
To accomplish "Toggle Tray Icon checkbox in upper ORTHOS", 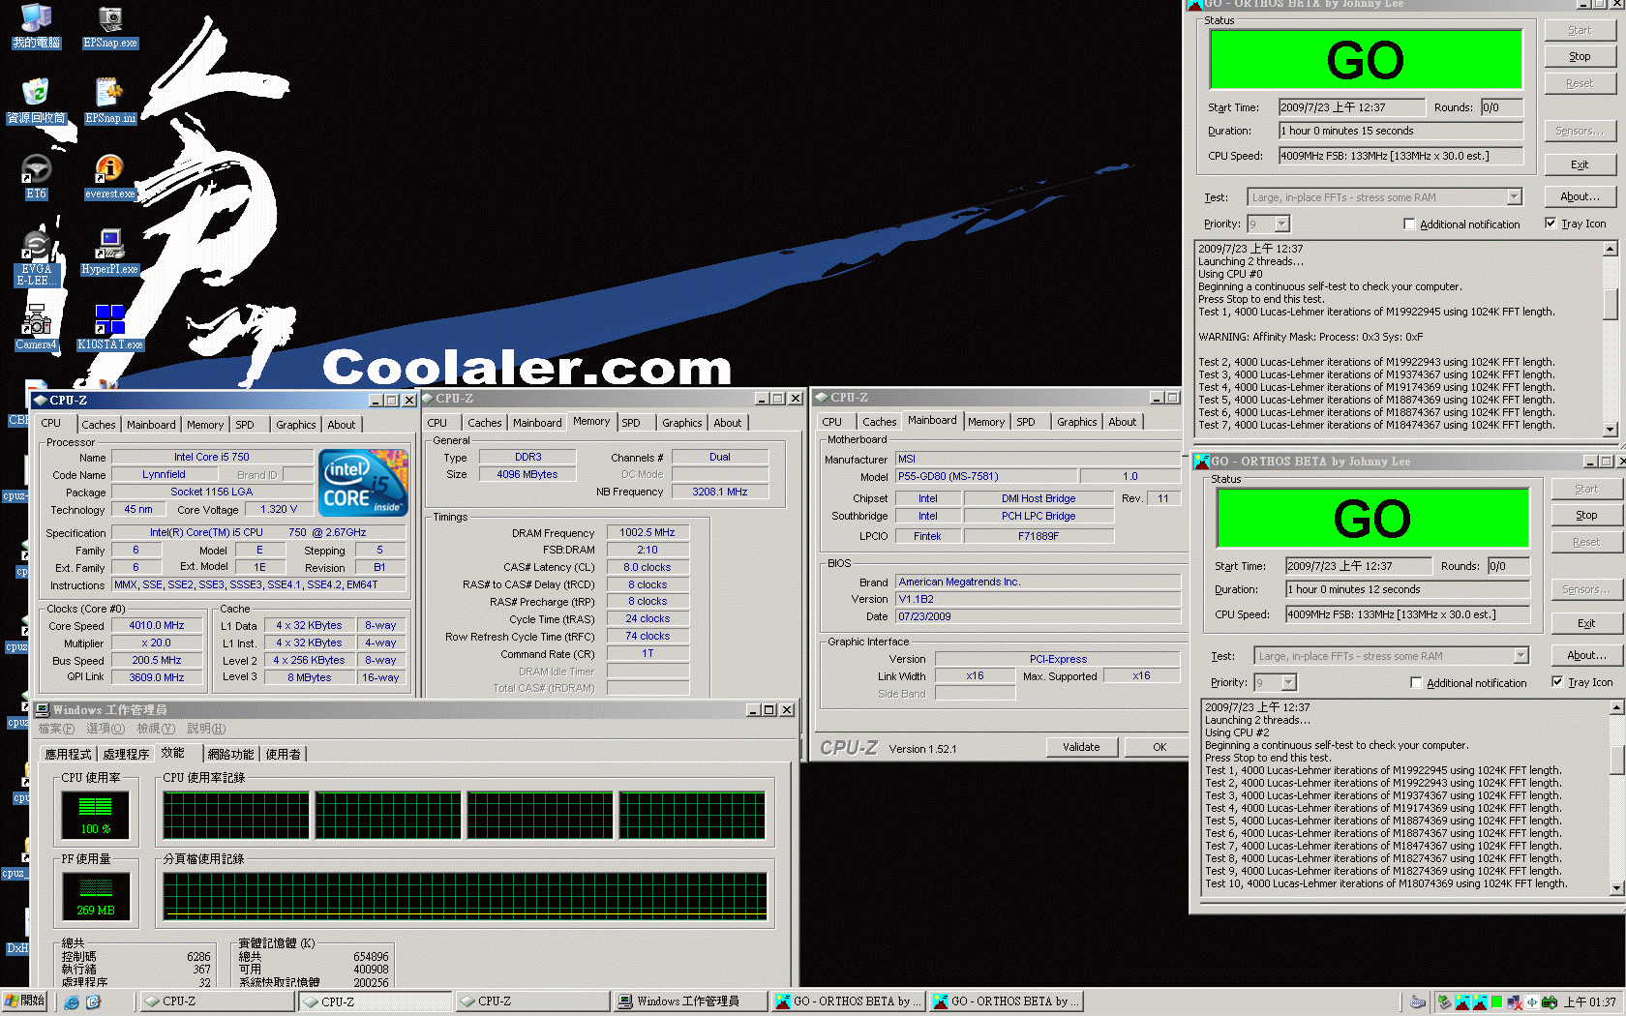I will coord(1551,224).
